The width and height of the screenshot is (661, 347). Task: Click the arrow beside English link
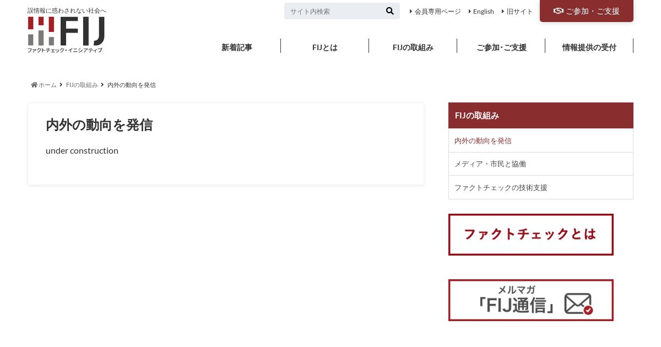coord(470,11)
